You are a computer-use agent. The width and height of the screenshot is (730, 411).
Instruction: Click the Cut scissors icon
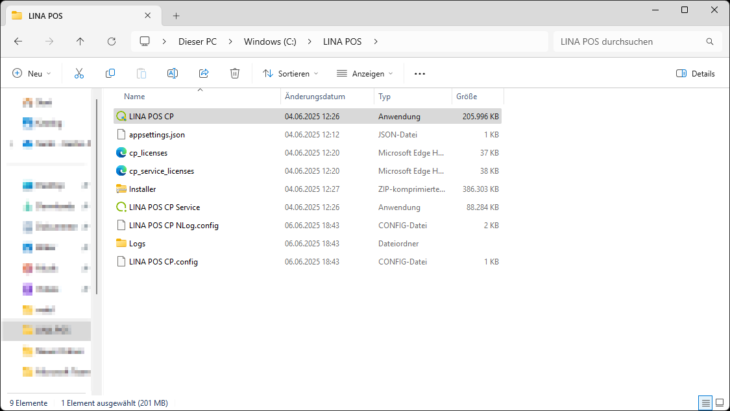pyautogui.click(x=79, y=73)
